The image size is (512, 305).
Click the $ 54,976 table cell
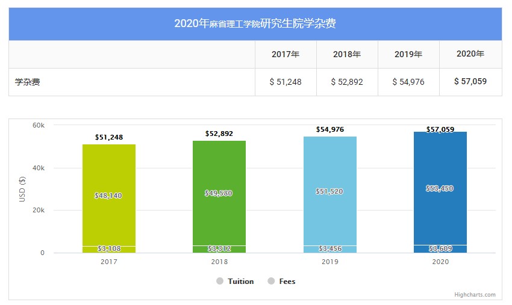[408, 82]
